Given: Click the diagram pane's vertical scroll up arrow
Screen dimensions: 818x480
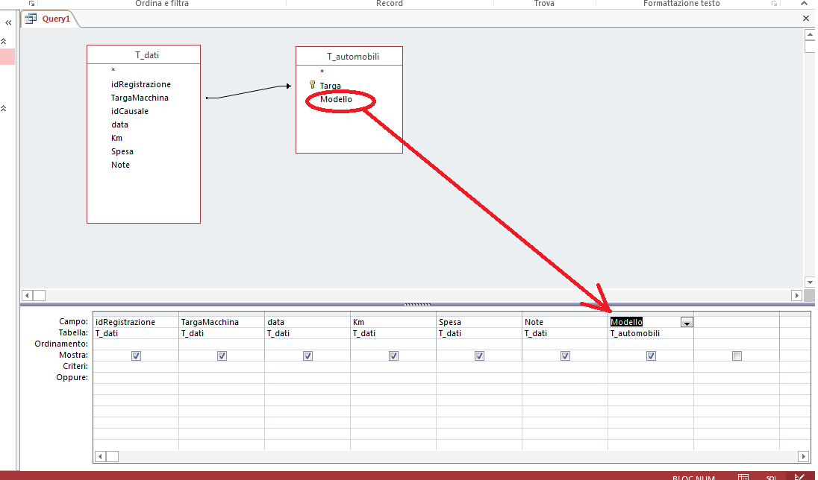Looking at the screenshot, I should coord(810,34).
